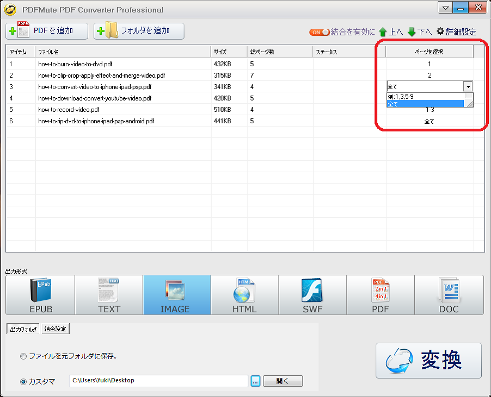The width and height of the screenshot is (491, 397).
Task: Switch to the 出力フォルダ tab
Action: point(23,329)
